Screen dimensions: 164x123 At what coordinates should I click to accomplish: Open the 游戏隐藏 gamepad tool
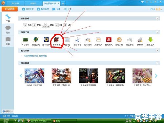(88, 41)
